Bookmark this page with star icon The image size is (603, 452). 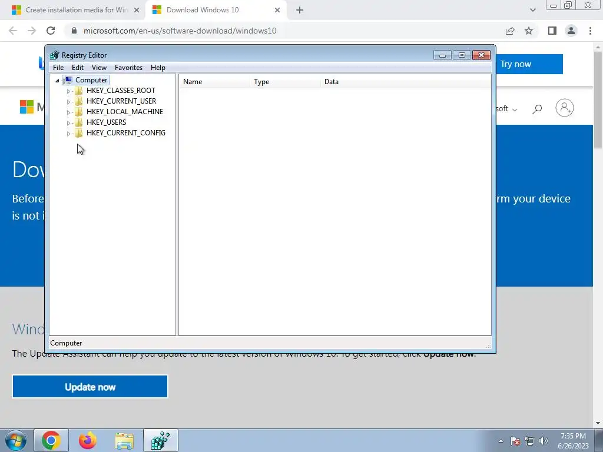point(529,31)
